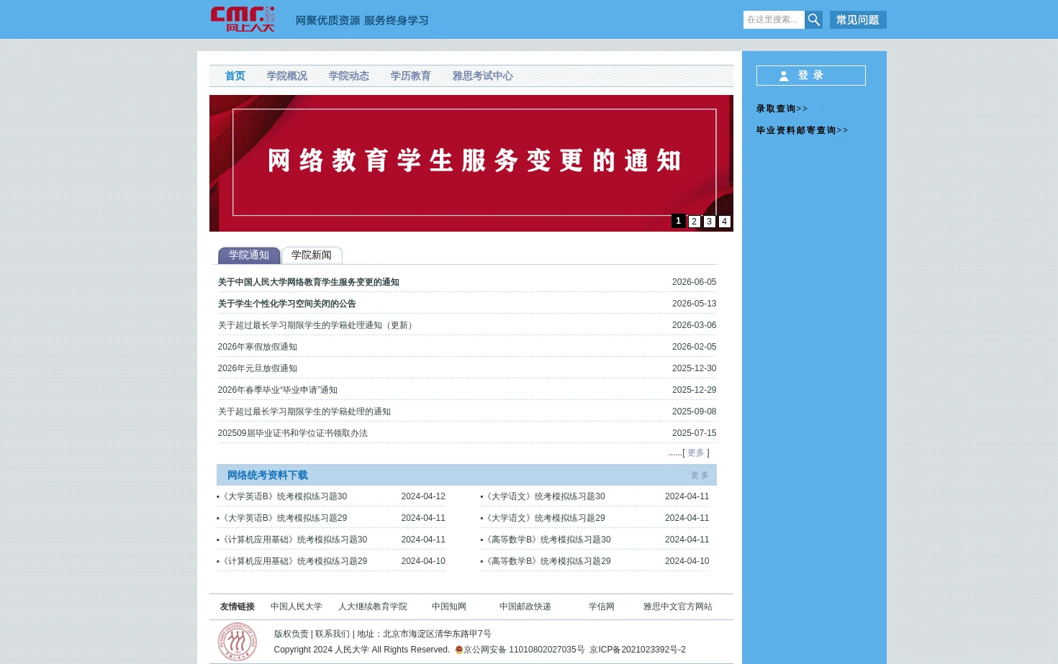Viewport: 1058px width, 664px height.
Task: Open 《大学语文》统考模拟练习题29
Action: pyautogui.click(x=544, y=518)
